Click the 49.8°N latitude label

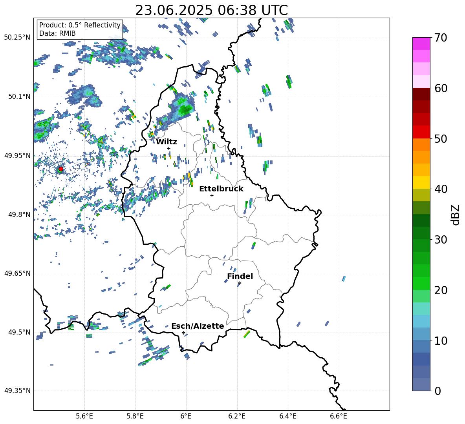(x=19, y=215)
